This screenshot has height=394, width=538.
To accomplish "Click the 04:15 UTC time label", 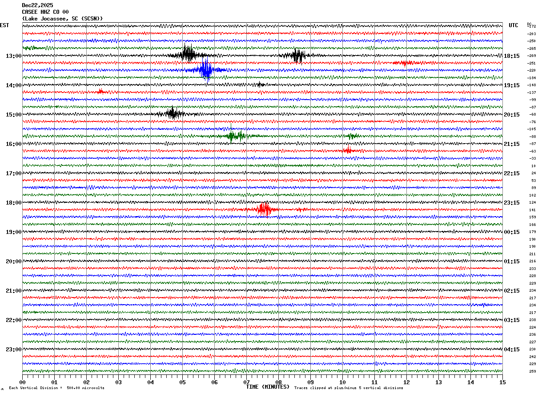I will [x=512, y=350].
